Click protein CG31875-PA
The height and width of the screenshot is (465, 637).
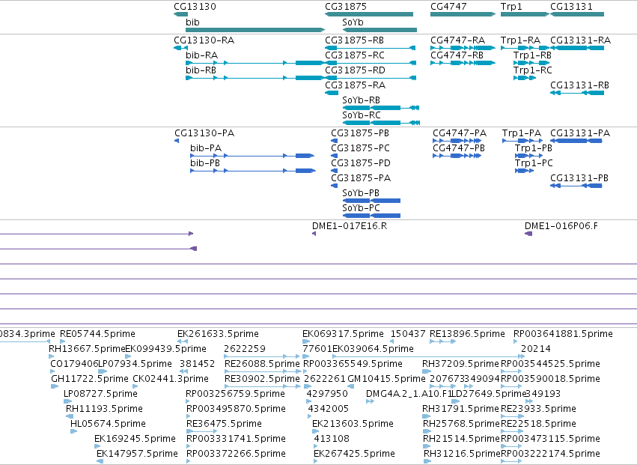tap(335, 186)
